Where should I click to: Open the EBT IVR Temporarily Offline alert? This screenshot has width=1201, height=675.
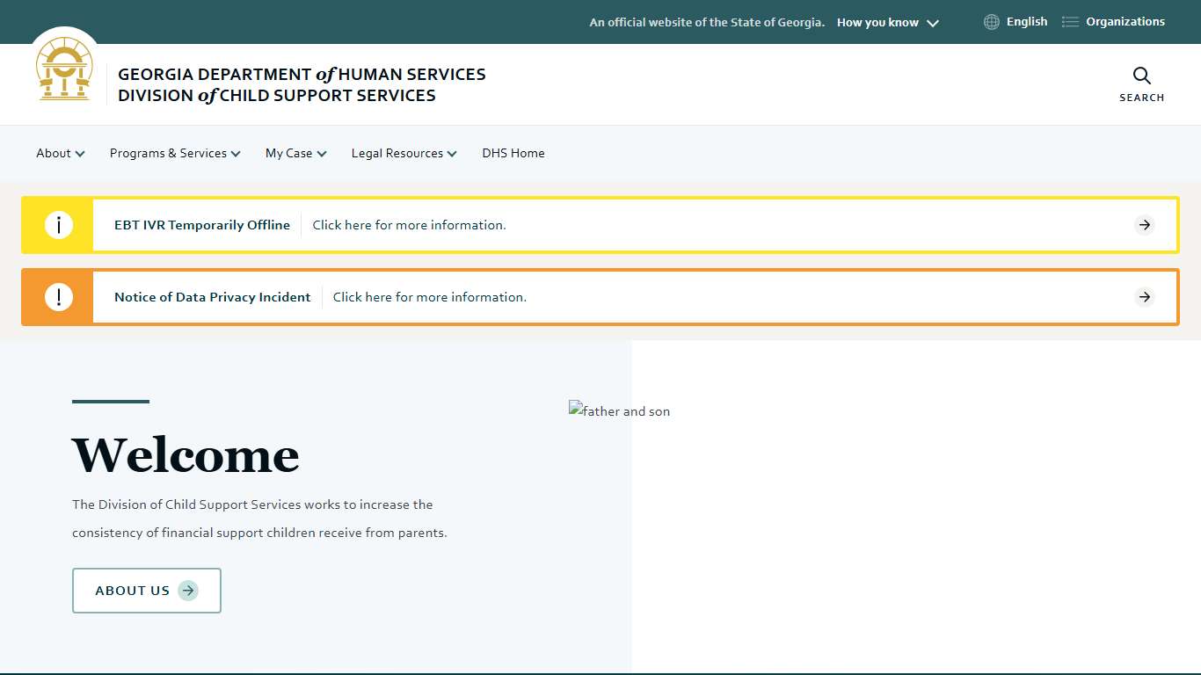pos(202,225)
